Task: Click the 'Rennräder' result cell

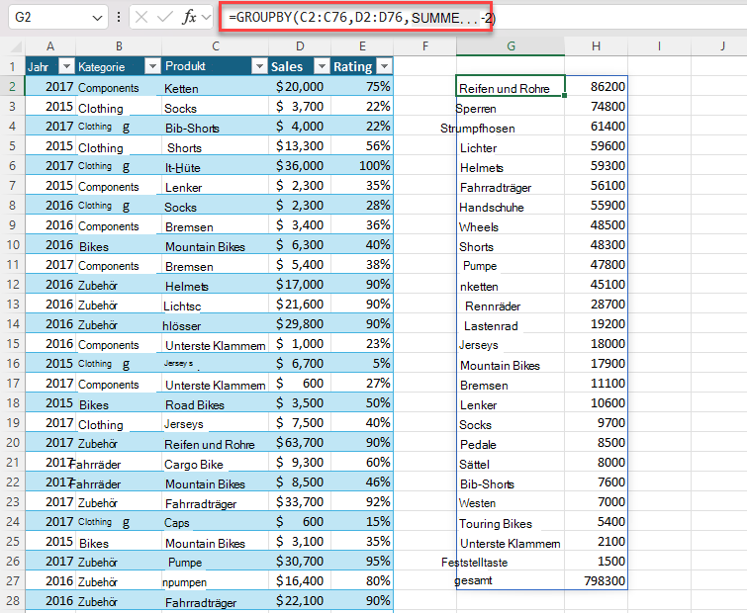Action: 511,306
